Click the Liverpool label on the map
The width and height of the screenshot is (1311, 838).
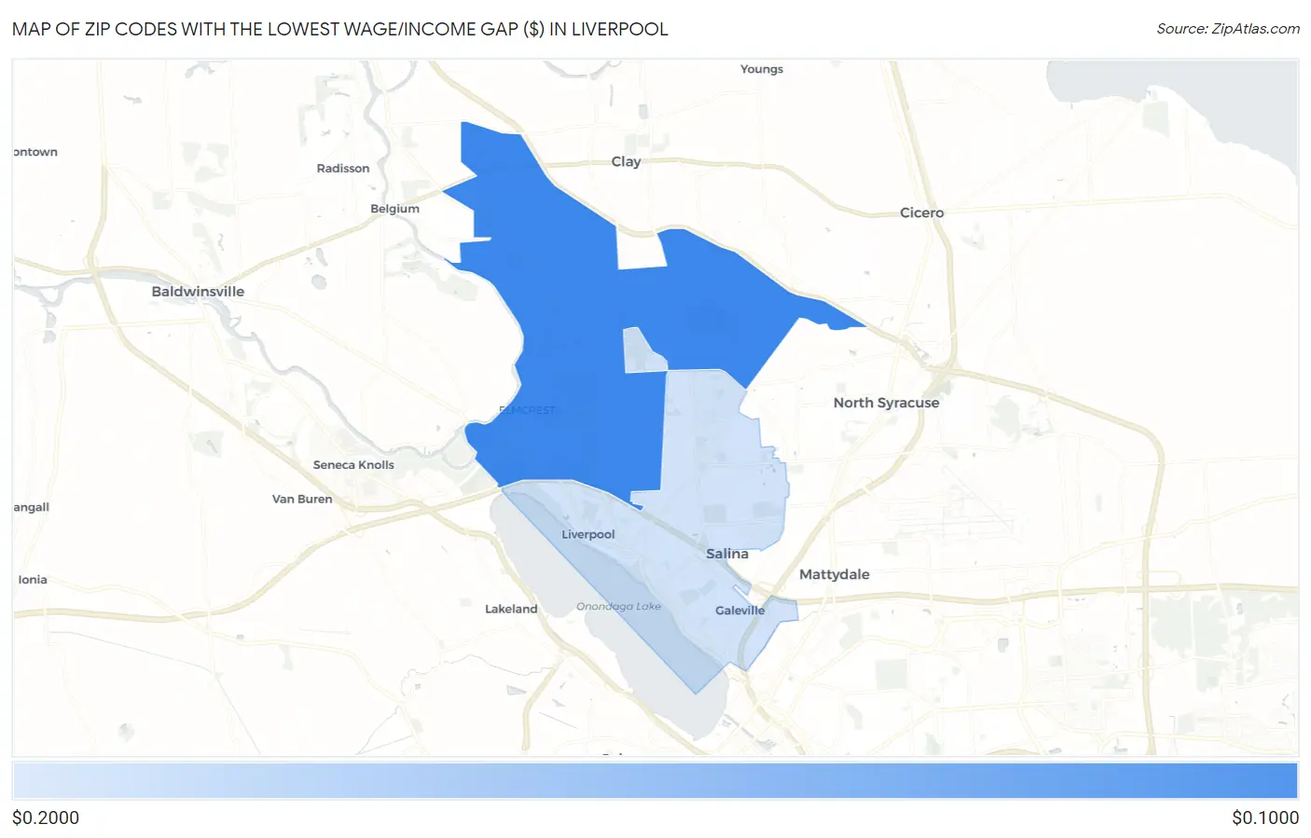(587, 534)
